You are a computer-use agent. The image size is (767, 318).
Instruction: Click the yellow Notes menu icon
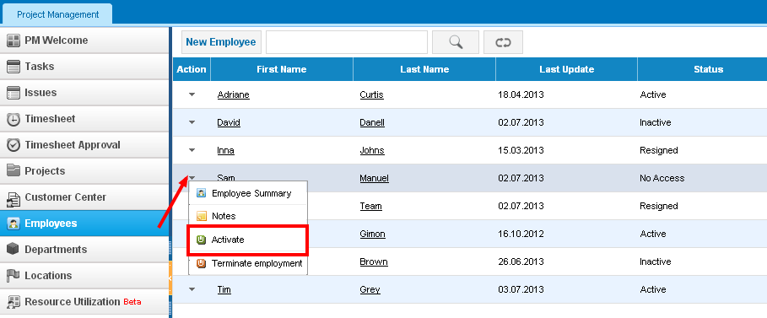pyautogui.click(x=201, y=216)
